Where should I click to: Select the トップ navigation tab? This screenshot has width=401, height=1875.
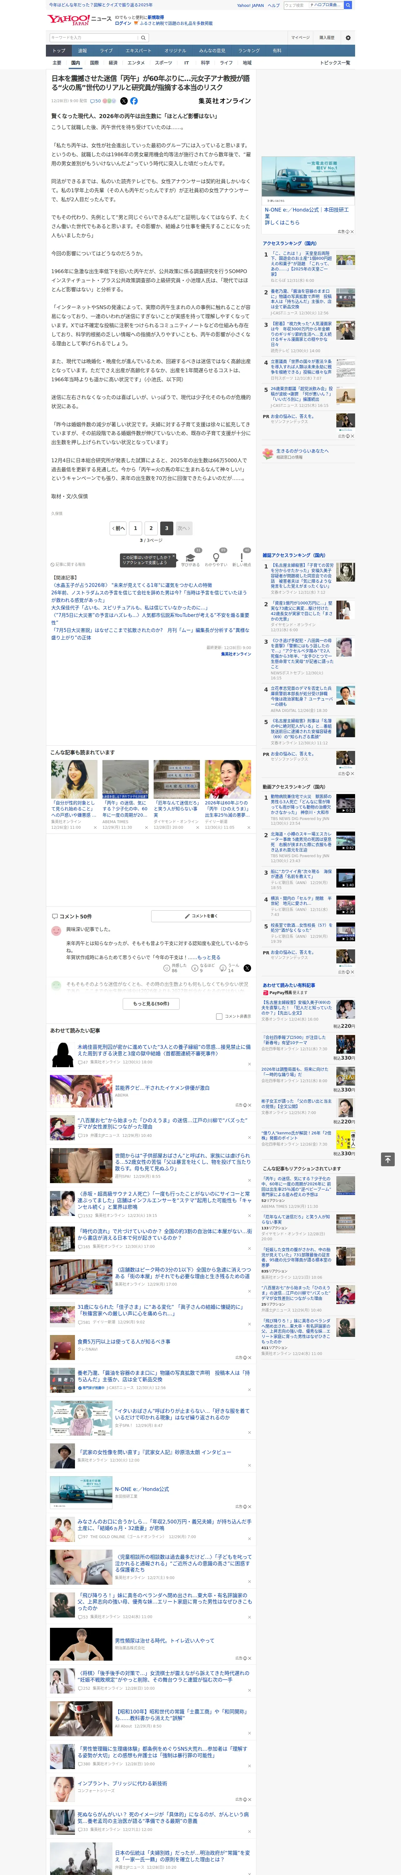tap(59, 51)
